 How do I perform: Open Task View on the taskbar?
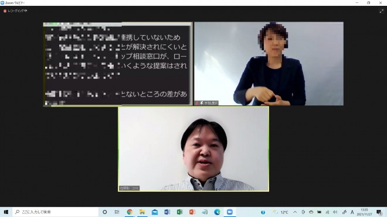click(117, 212)
